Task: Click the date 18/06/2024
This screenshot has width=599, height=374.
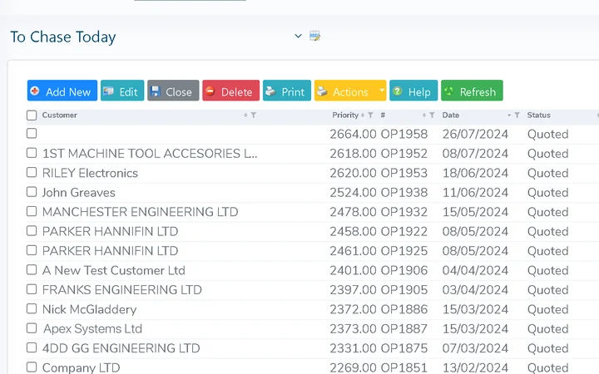Action: coord(475,173)
